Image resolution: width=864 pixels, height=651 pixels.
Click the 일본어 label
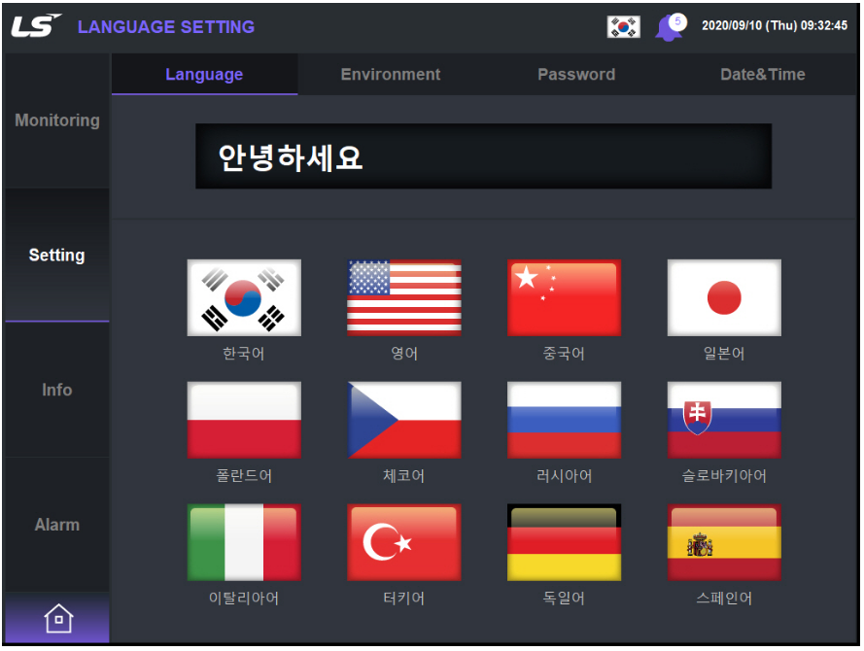tap(724, 354)
